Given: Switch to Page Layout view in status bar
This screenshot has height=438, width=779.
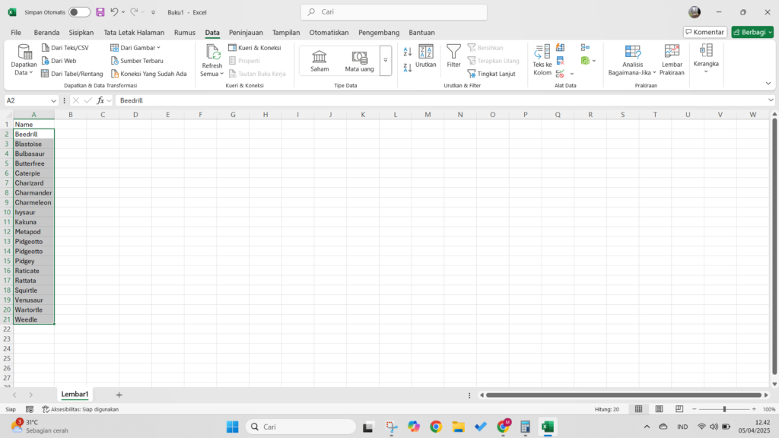Looking at the screenshot, I should point(659,408).
